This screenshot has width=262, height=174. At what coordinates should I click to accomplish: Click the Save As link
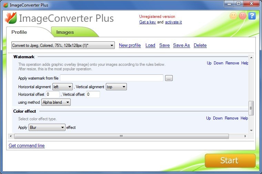coord(181,45)
